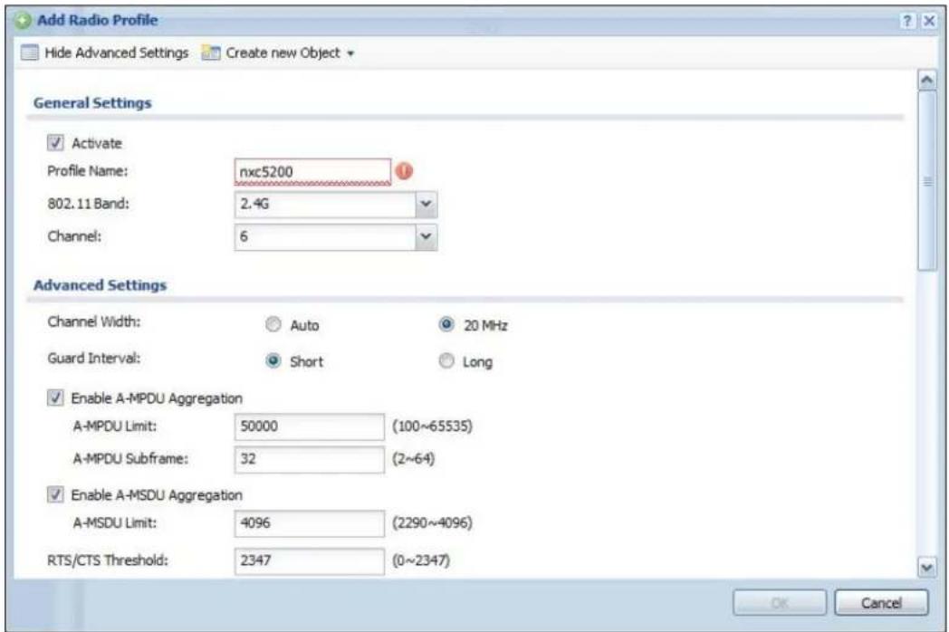Viewport: 949px width, 632px height.
Task: Click the Hide Advanced Settings toolbar icon
Action: tap(29, 53)
